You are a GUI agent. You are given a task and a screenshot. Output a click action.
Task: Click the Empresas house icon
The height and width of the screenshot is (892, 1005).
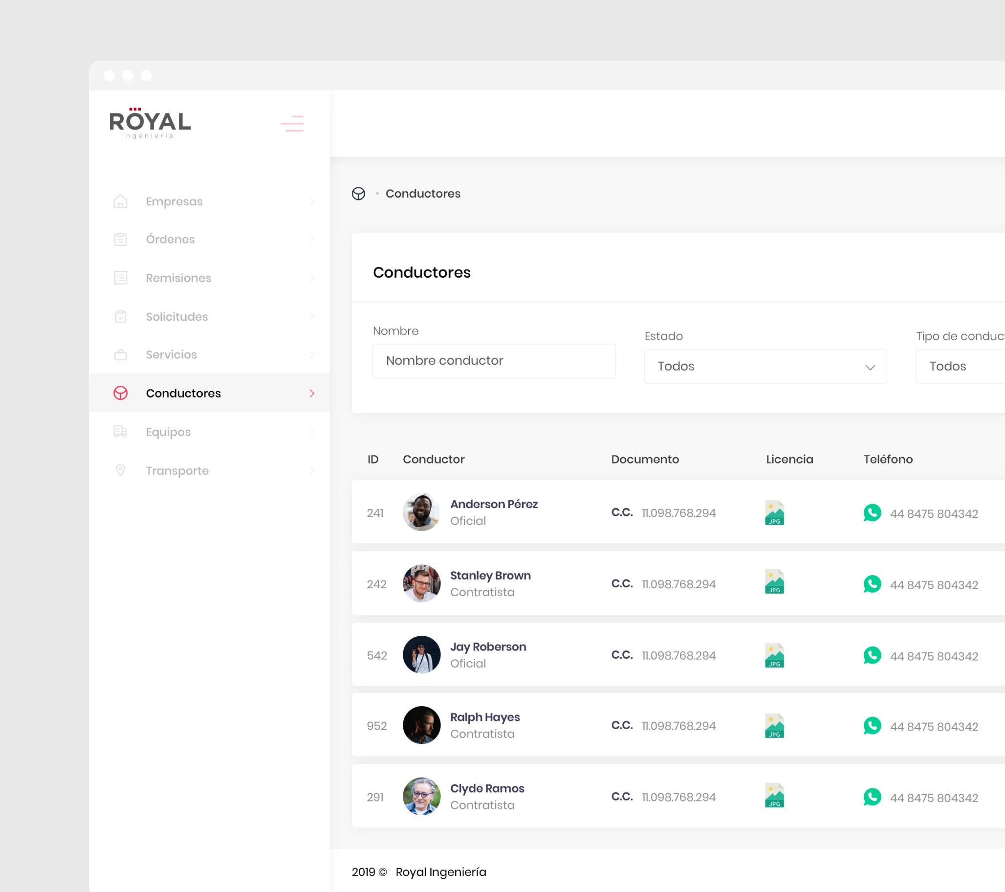tap(120, 201)
